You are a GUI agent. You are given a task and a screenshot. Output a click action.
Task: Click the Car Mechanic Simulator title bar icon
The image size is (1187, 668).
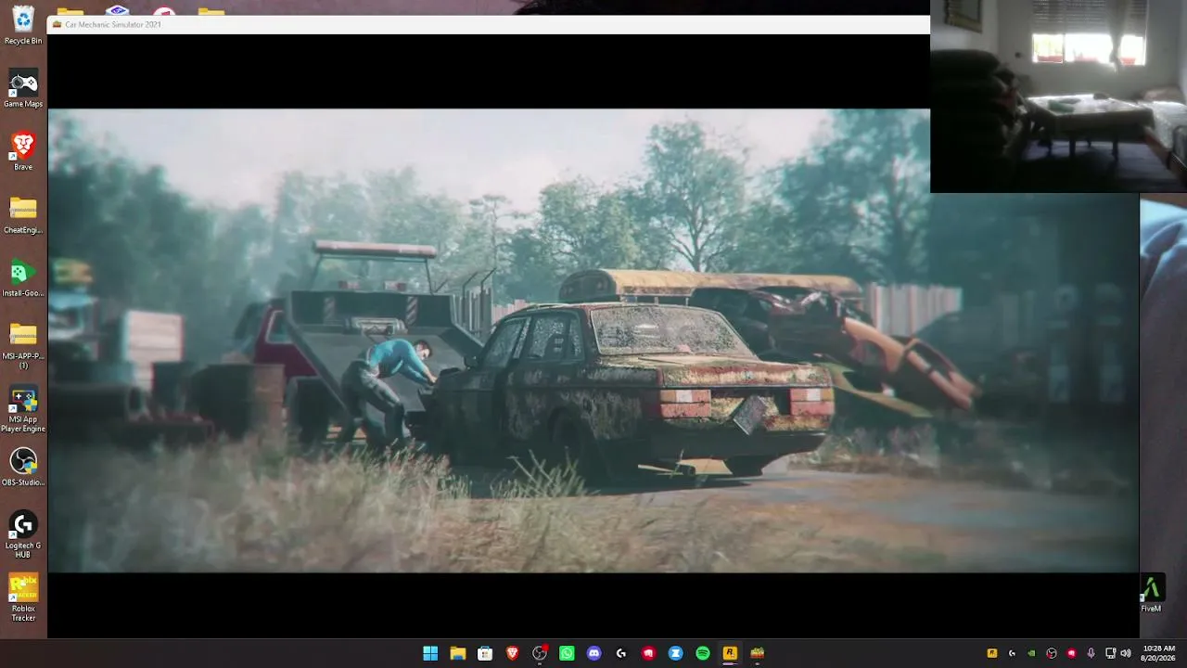57,24
